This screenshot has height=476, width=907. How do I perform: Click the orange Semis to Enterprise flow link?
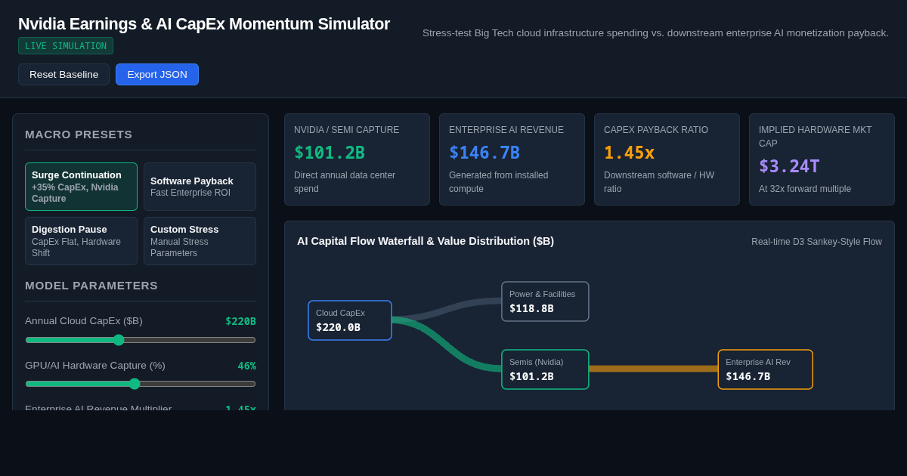(x=653, y=369)
